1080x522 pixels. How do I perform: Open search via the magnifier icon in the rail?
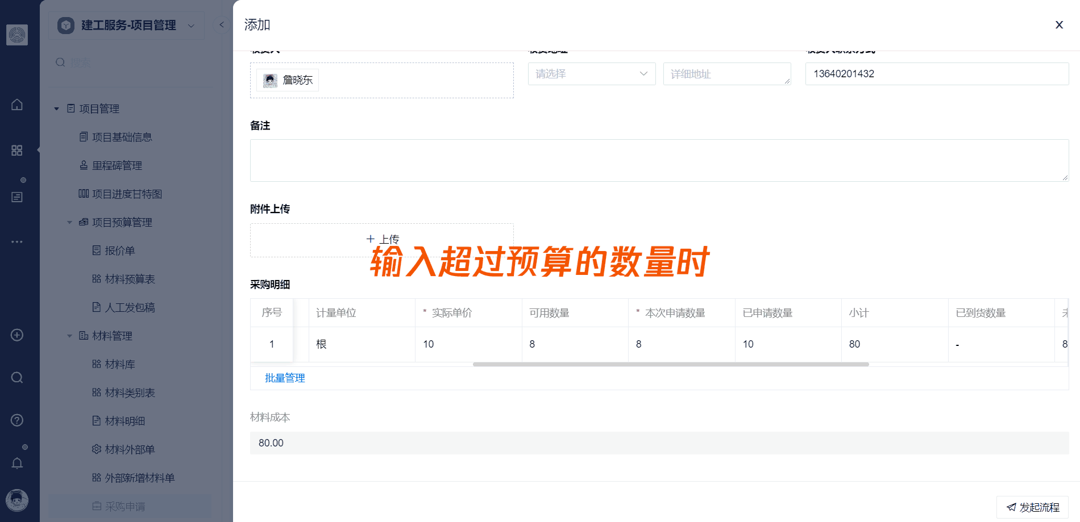pos(17,377)
